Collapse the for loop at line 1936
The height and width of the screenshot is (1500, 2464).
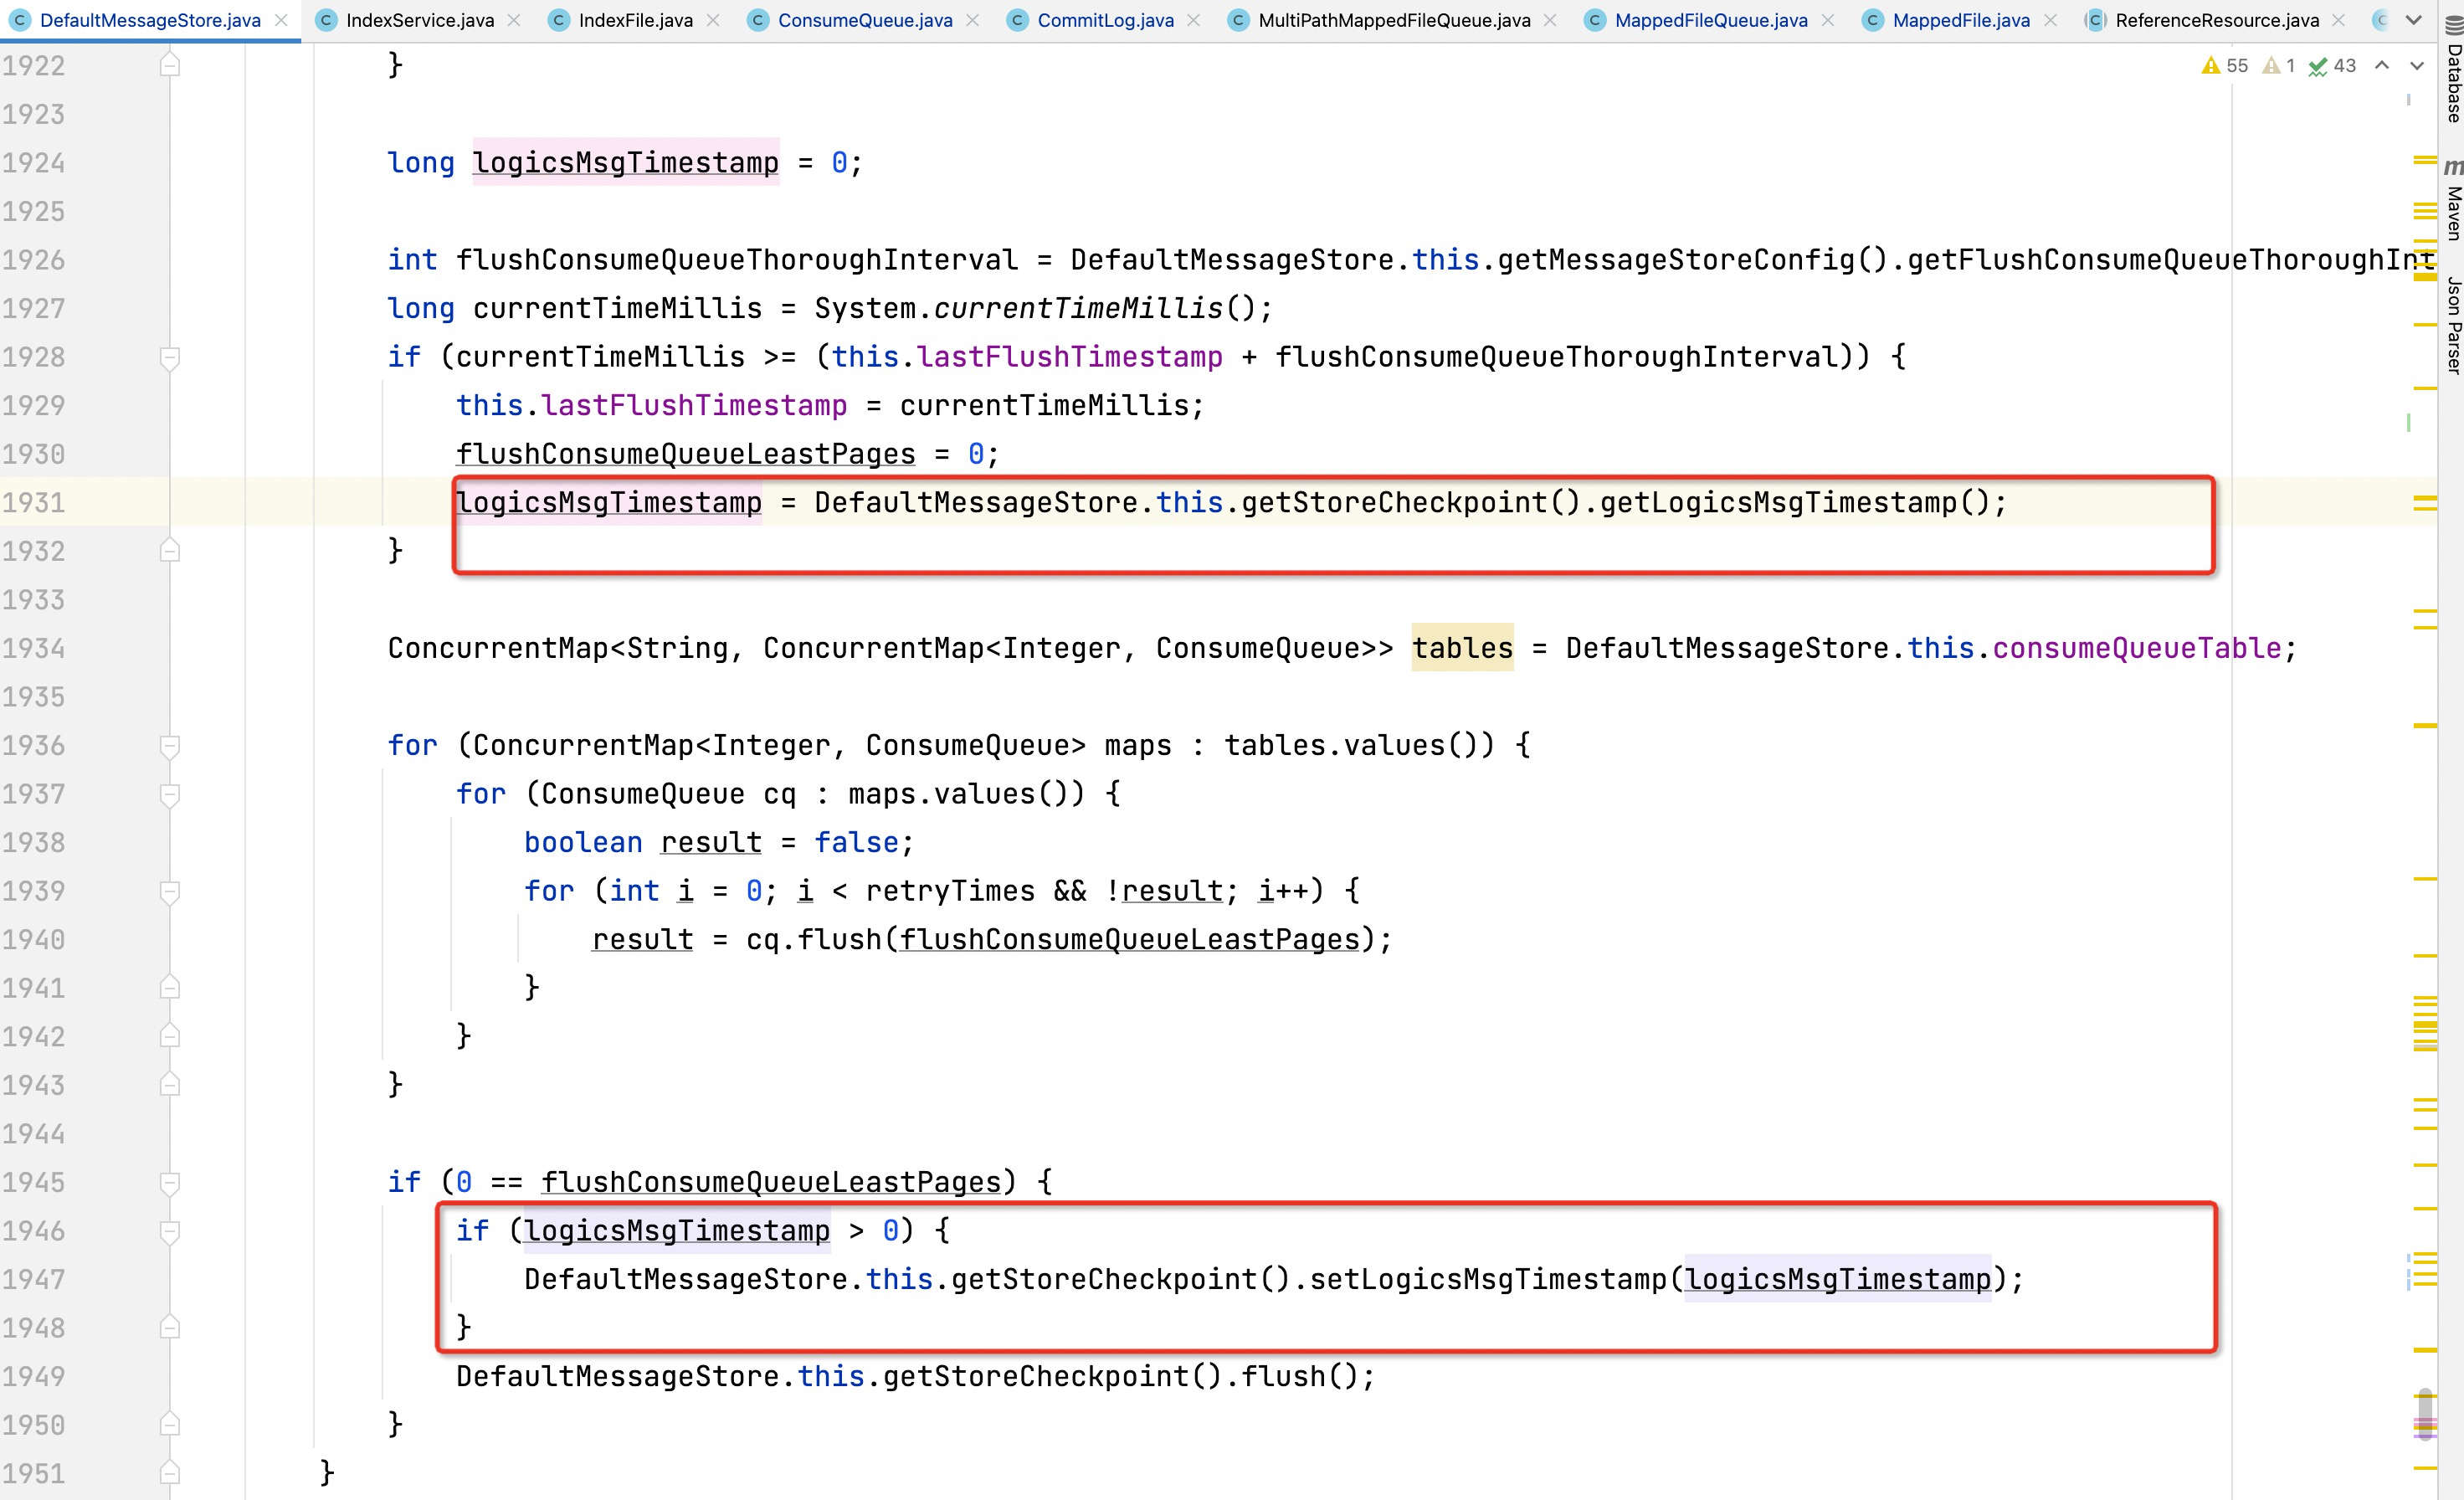170,745
